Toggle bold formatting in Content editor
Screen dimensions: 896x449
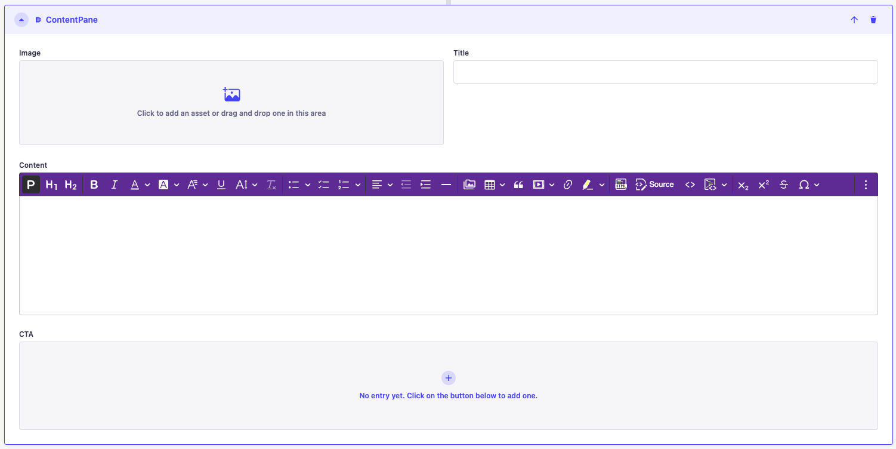pos(94,185)
